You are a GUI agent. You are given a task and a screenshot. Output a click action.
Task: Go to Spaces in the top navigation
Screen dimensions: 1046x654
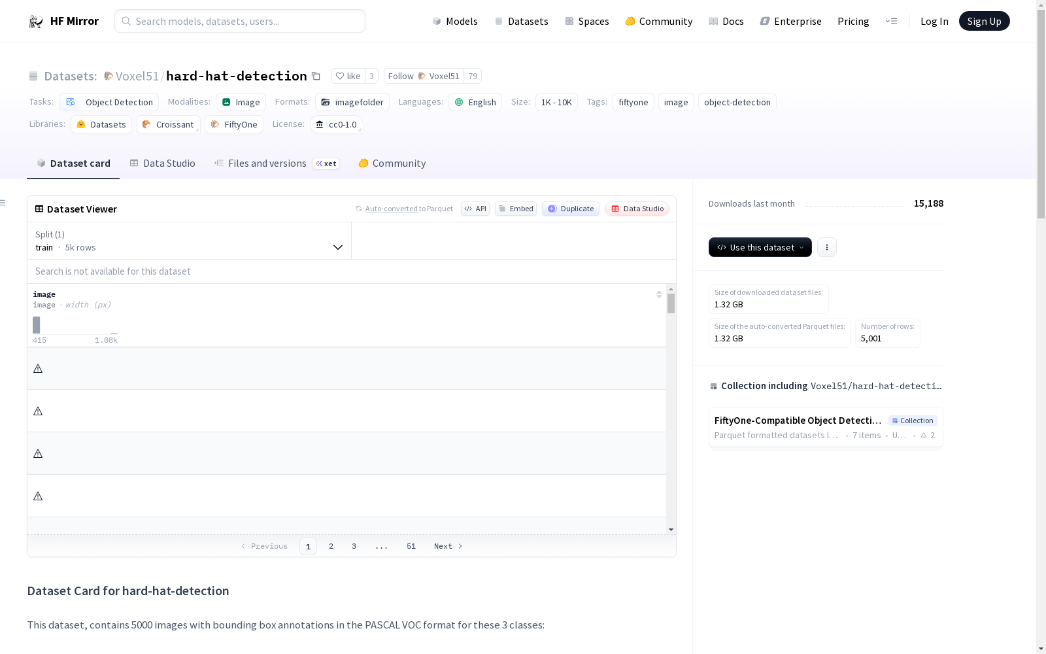(x=587, y=22)
